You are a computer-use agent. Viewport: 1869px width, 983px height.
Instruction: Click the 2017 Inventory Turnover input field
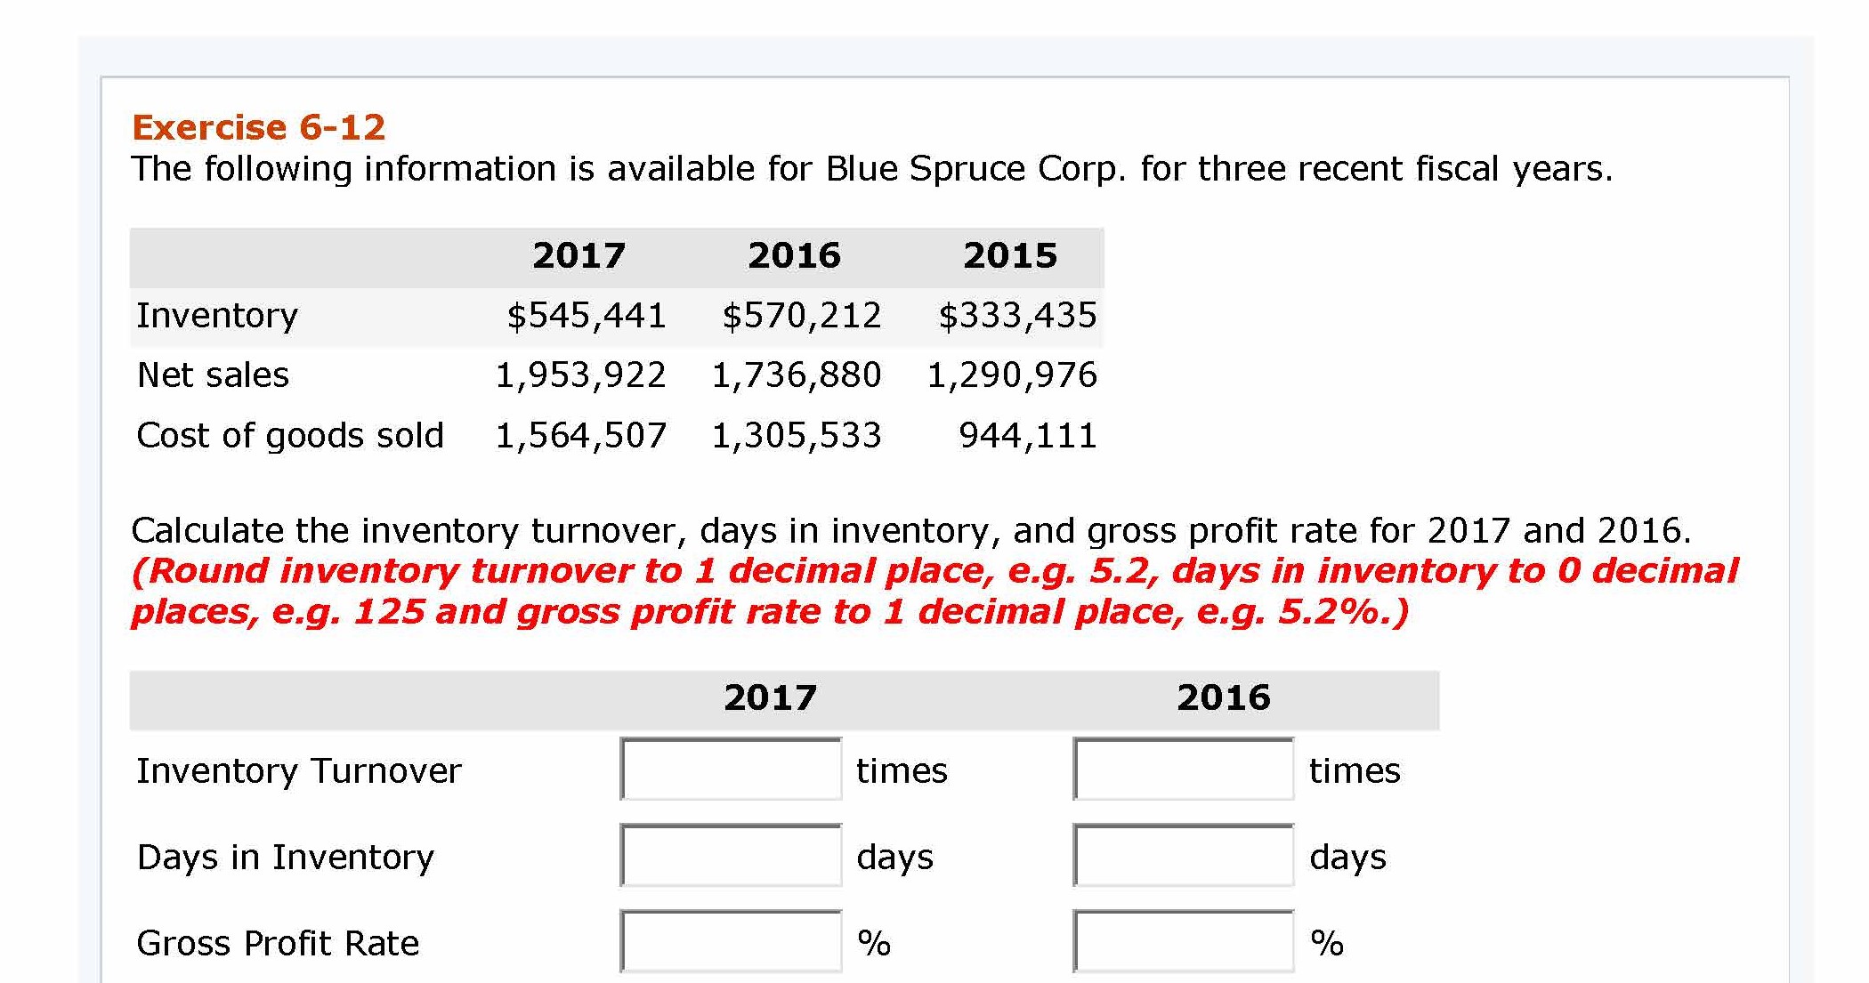[x=731, y=769]
